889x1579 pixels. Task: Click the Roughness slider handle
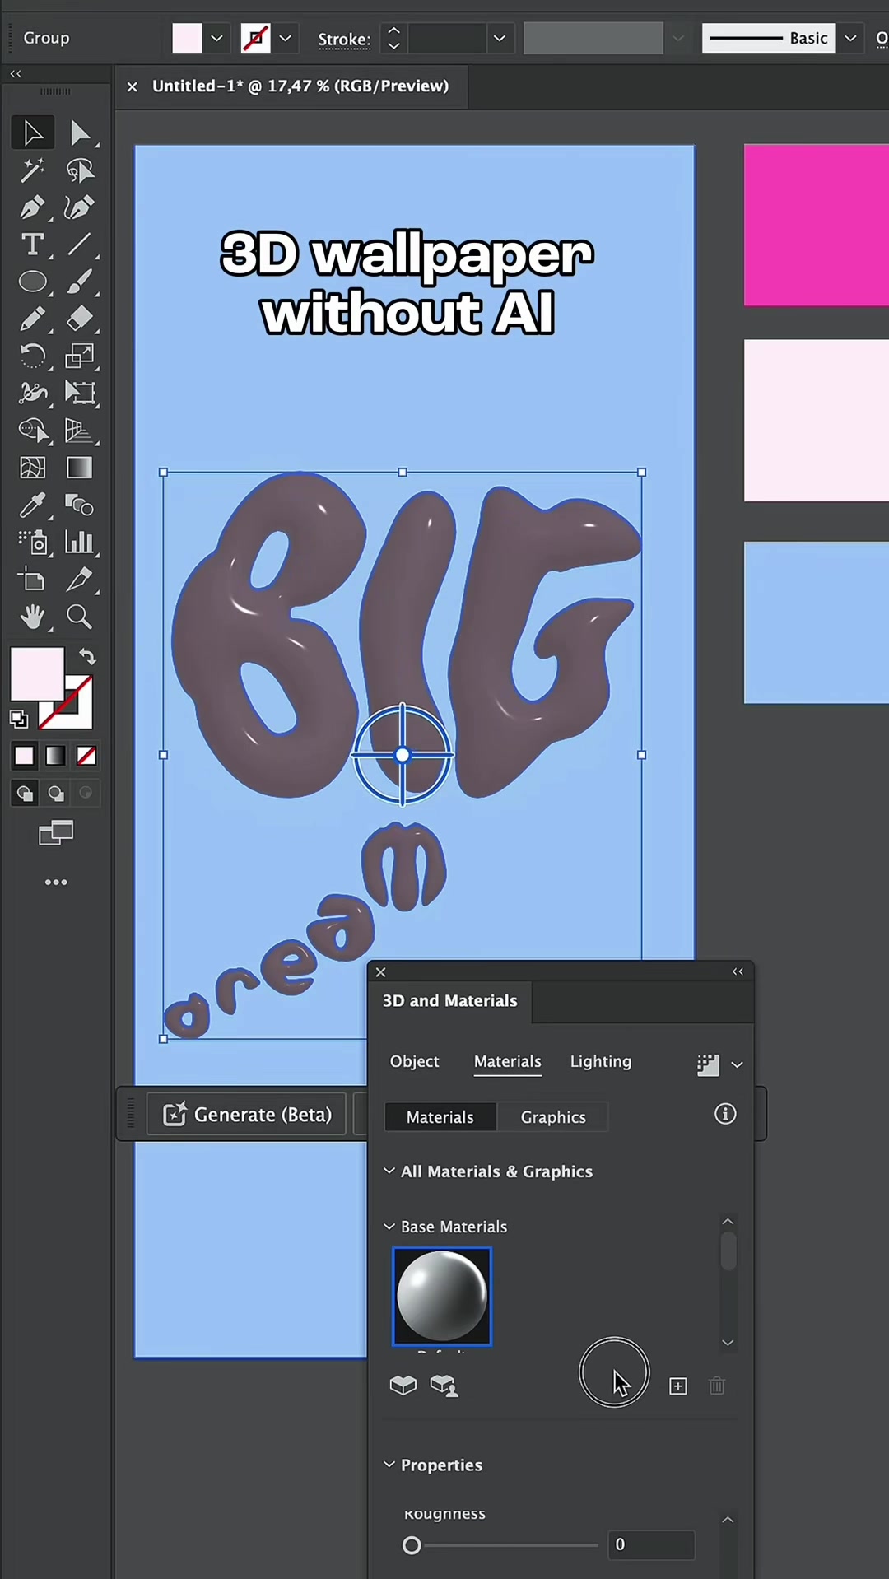(412, 1545)
